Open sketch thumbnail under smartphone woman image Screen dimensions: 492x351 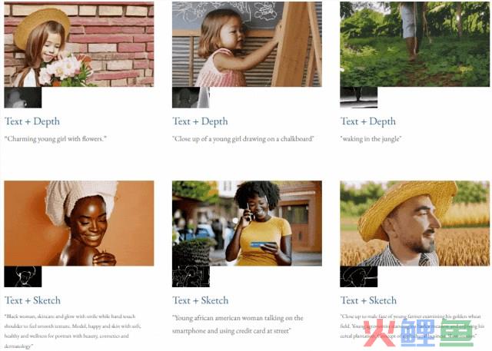191,276
